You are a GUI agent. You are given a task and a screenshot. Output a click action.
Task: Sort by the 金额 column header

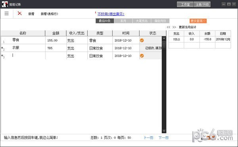(56, 33)
